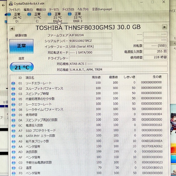Viewport: 176px width, 176px height.
Task: Click status orb for A9 総不良ブロック数
Action: (x=13, y=142)
